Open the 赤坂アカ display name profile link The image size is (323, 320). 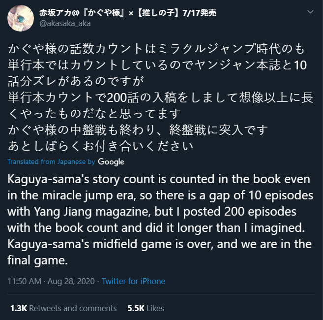[128, 13]
